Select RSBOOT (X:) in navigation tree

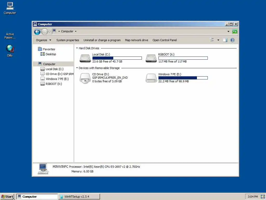54,84
